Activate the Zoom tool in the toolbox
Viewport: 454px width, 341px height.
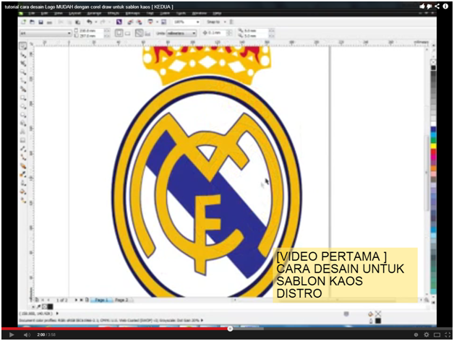(x=23, y=72)
